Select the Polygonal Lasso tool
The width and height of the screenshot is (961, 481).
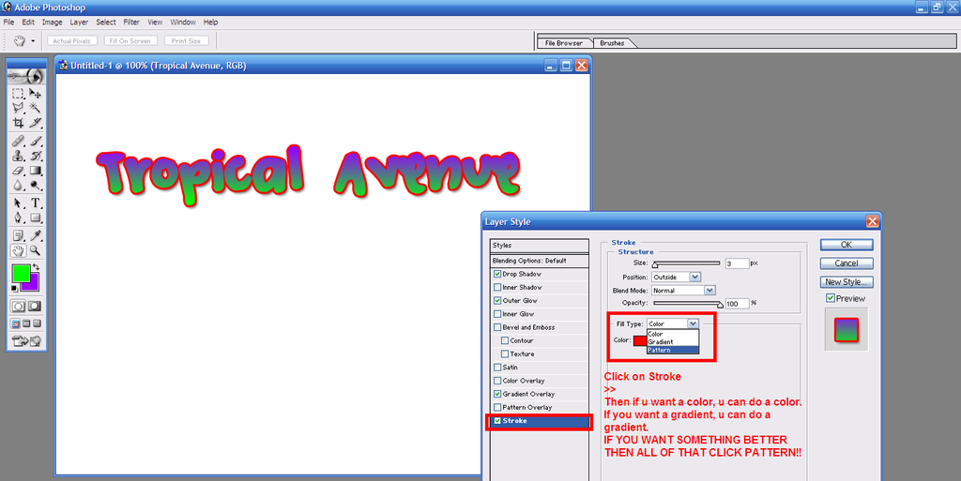click(19, 109)
